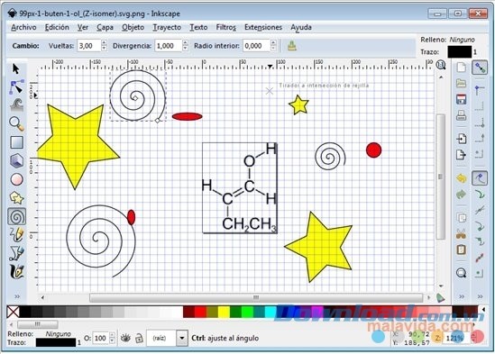Reset spiral parameters to defaults button

[292, 46]
